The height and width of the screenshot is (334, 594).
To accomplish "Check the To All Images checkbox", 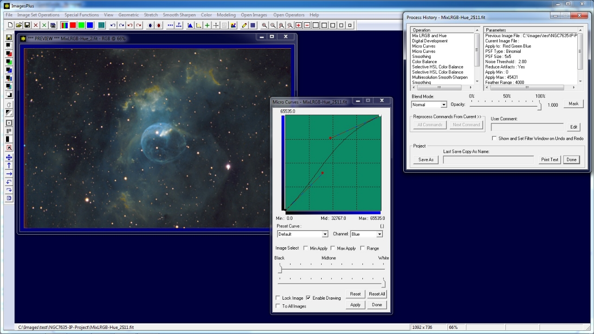I will point(278,306).
